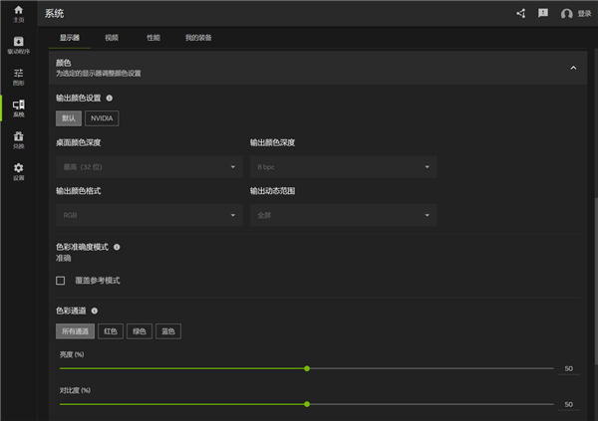
Task: Collapse the 颜色 section with chevron
Action: 573,68
